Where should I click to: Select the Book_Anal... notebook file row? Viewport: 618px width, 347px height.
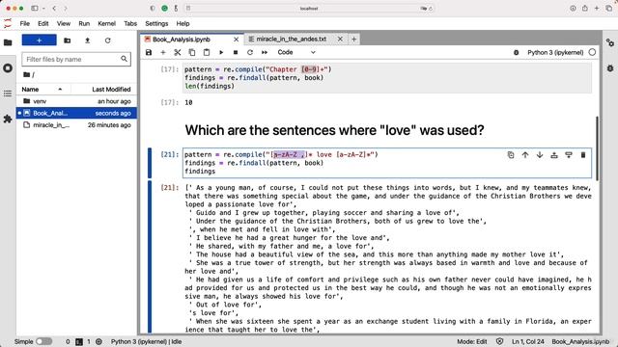click(76, 113)
